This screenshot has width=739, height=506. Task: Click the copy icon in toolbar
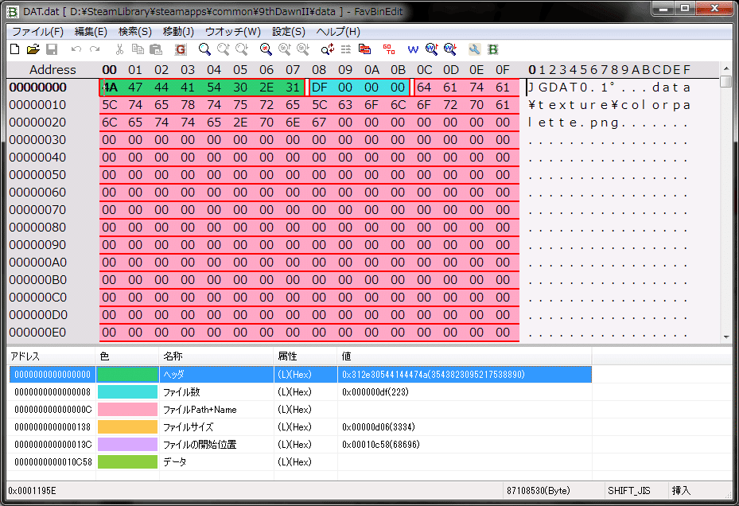point(138,49)
